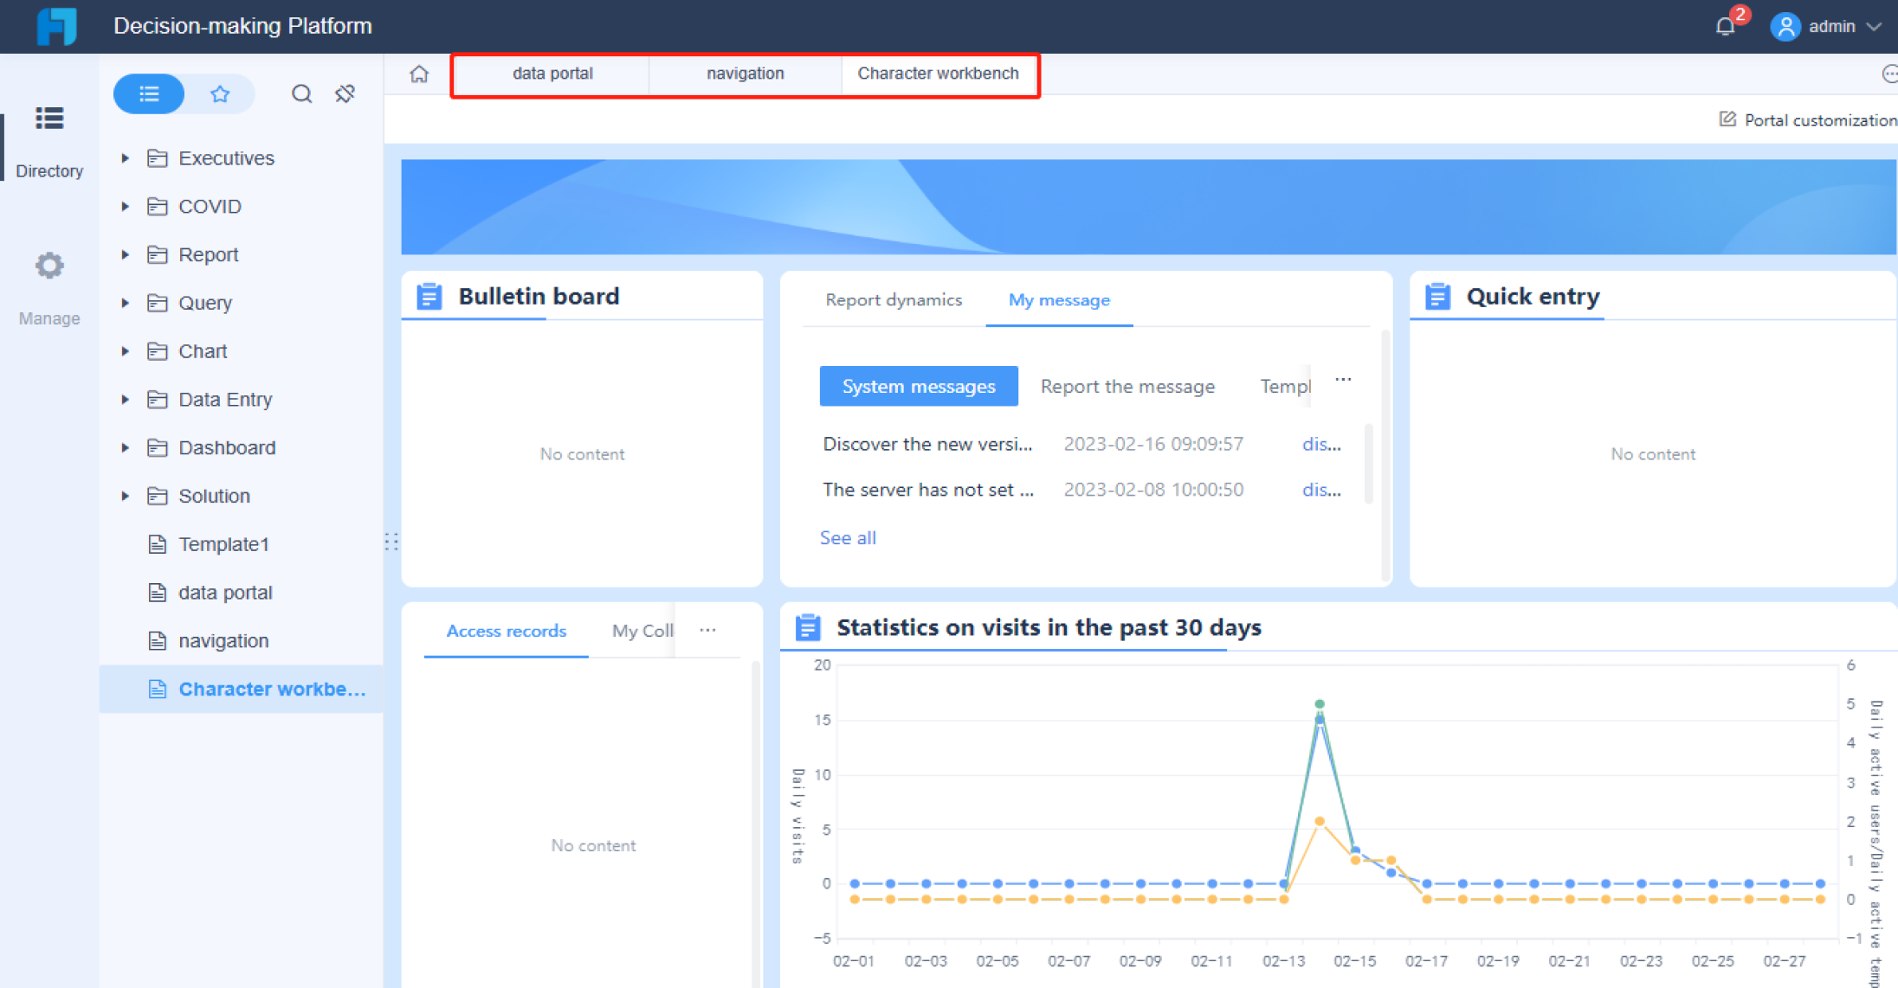The height and width of the screenshot is (988, 1898).
Task: Click the Portal customization edit icon
Action: [x=1729, y=119]
